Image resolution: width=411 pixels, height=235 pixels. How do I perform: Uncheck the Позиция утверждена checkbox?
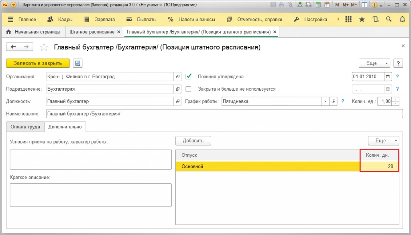(x=189, y=76)
